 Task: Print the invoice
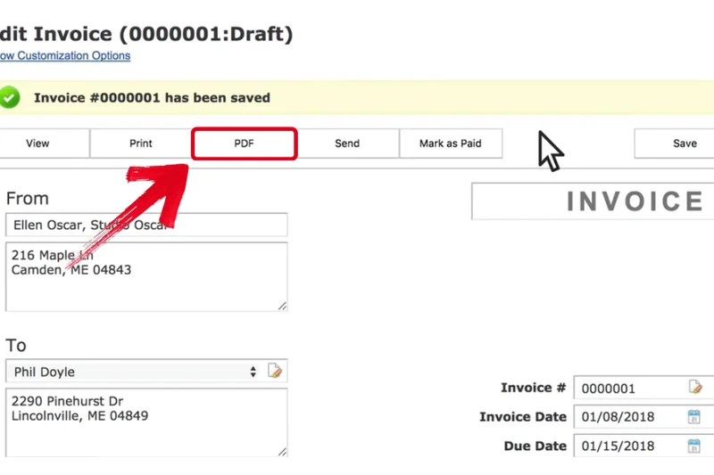(141, 143)
